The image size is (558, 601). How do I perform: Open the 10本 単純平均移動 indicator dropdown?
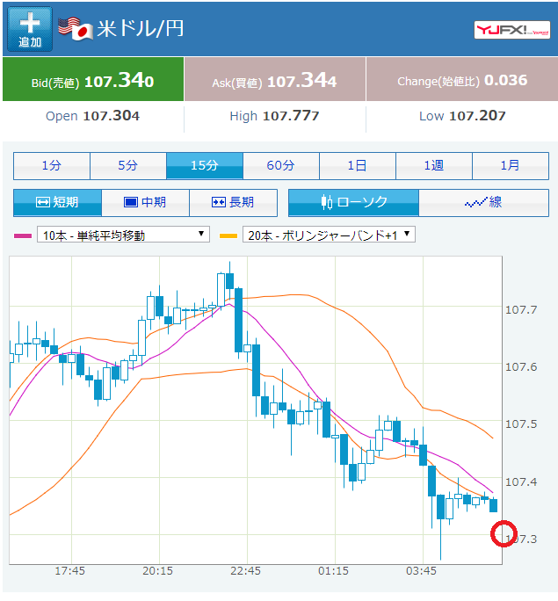(123, 235)
